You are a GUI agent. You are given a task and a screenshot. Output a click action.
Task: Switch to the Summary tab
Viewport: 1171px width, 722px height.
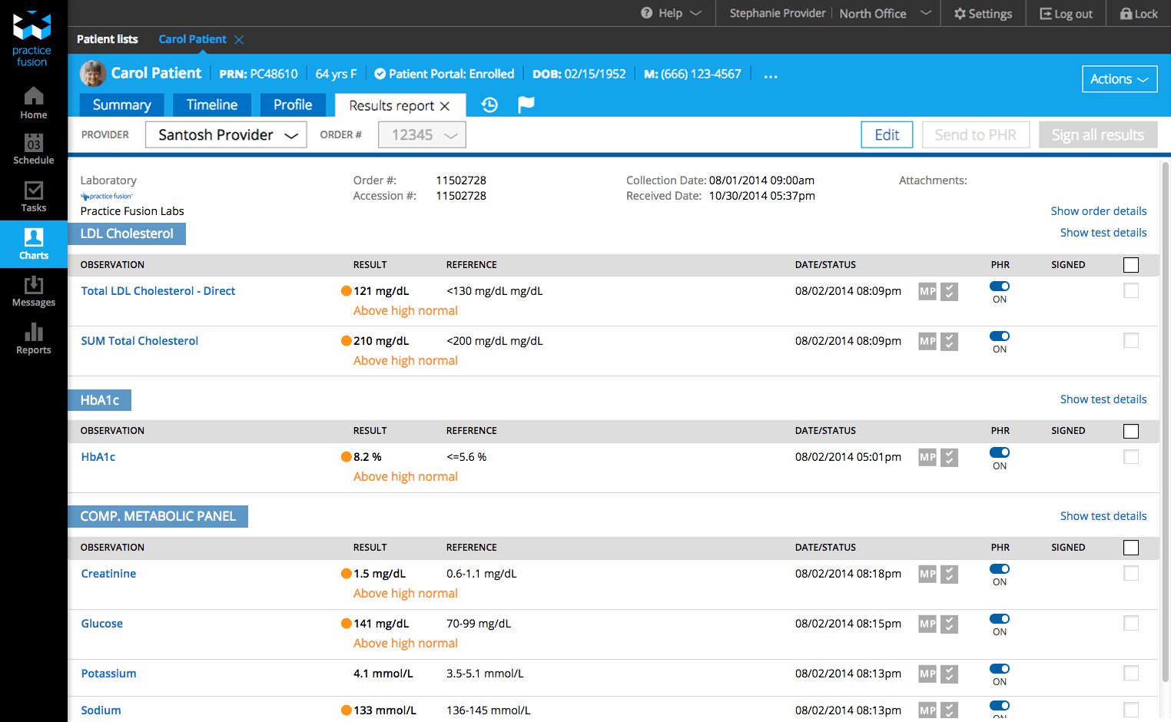point(121,105)
